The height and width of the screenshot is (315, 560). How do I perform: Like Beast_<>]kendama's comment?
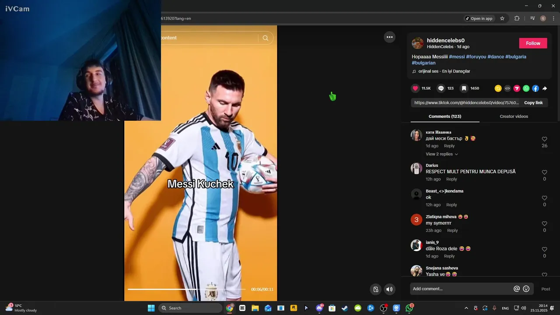(x=544, y=198)
